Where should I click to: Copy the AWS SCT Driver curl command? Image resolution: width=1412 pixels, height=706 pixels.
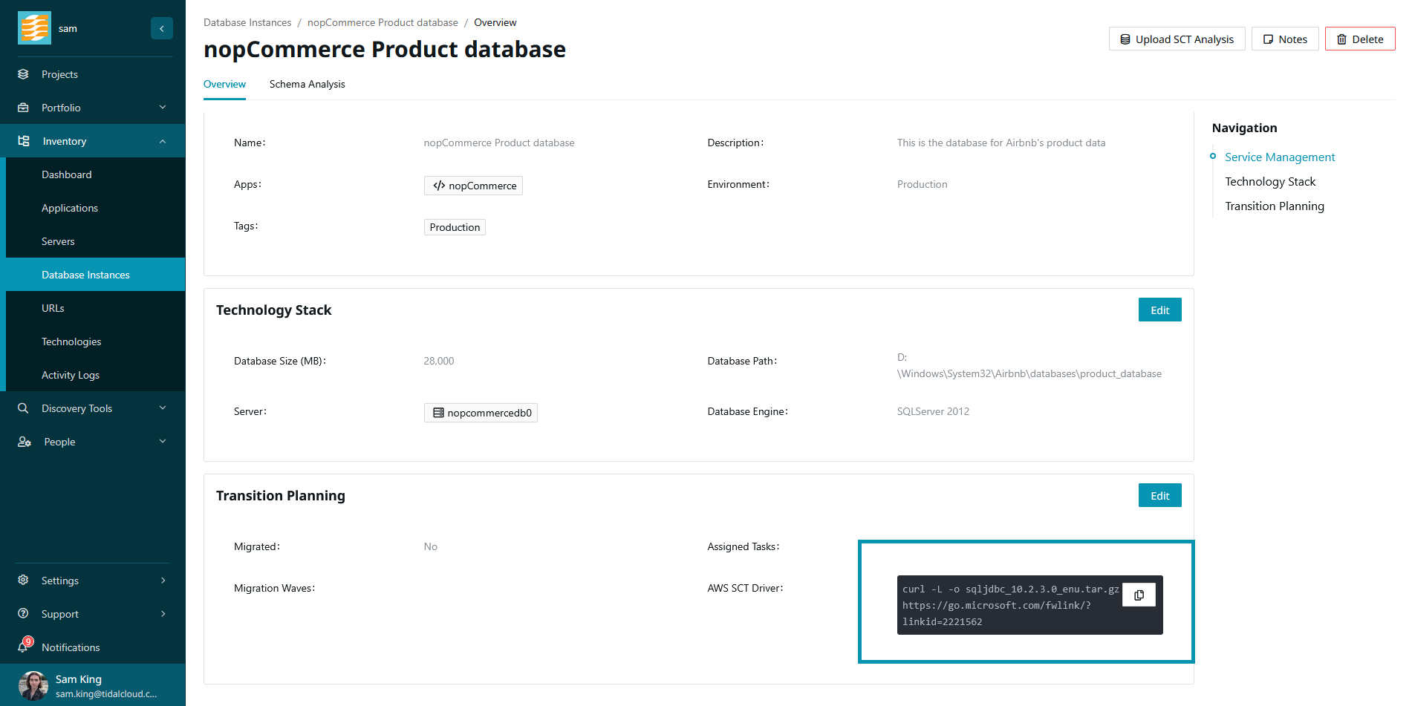pos(1139,595)
